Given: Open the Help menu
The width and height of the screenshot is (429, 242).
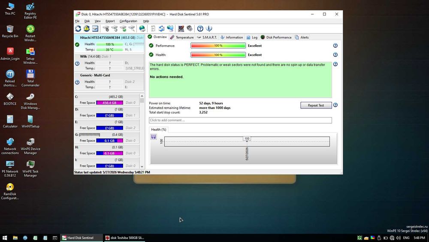Looking at the screenshot, I should tap(146, 21).
